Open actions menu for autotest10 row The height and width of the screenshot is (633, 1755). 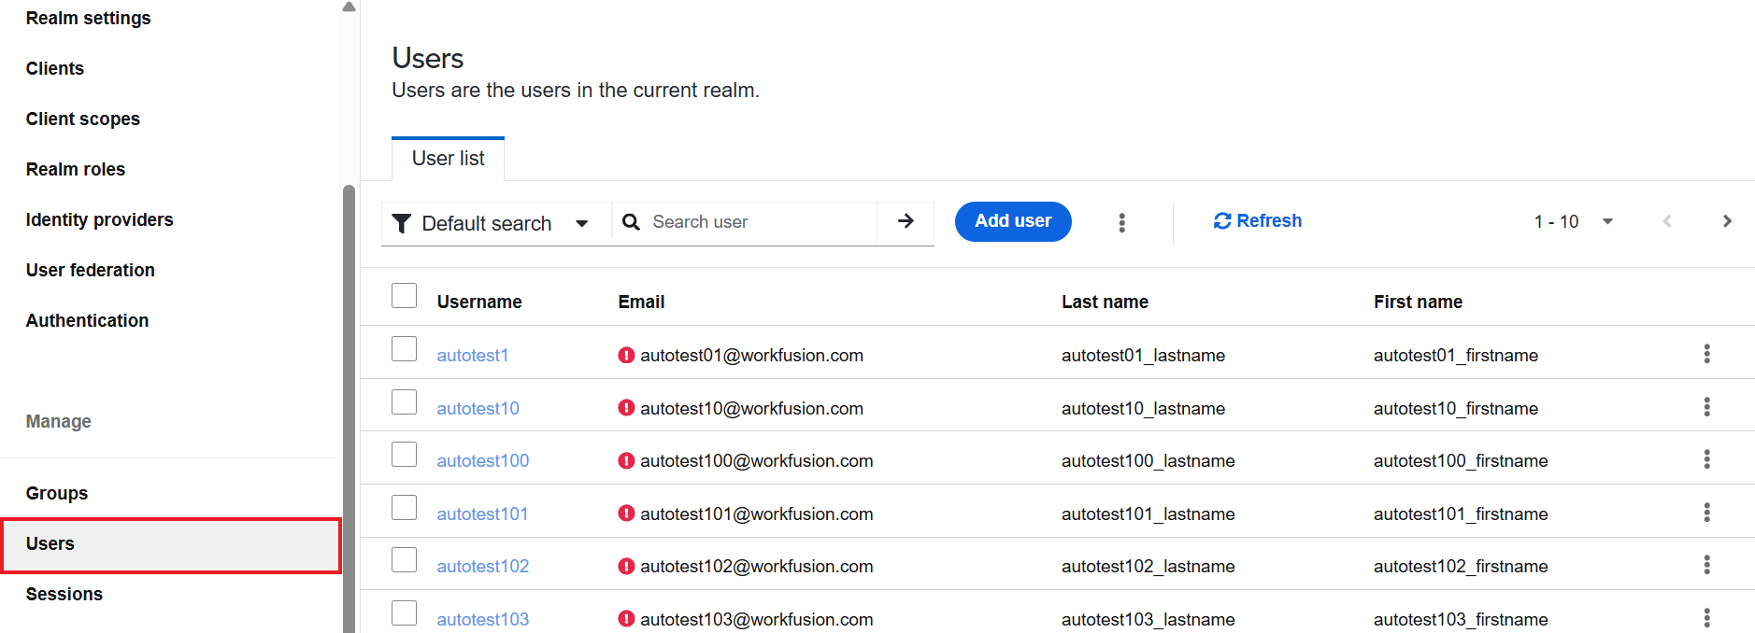pos(1706,407)
